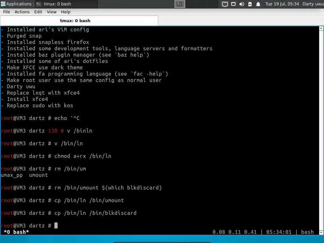324x243 pixels.
Task: Open the Darty uwu user menu
Action: tap(313, 4)
